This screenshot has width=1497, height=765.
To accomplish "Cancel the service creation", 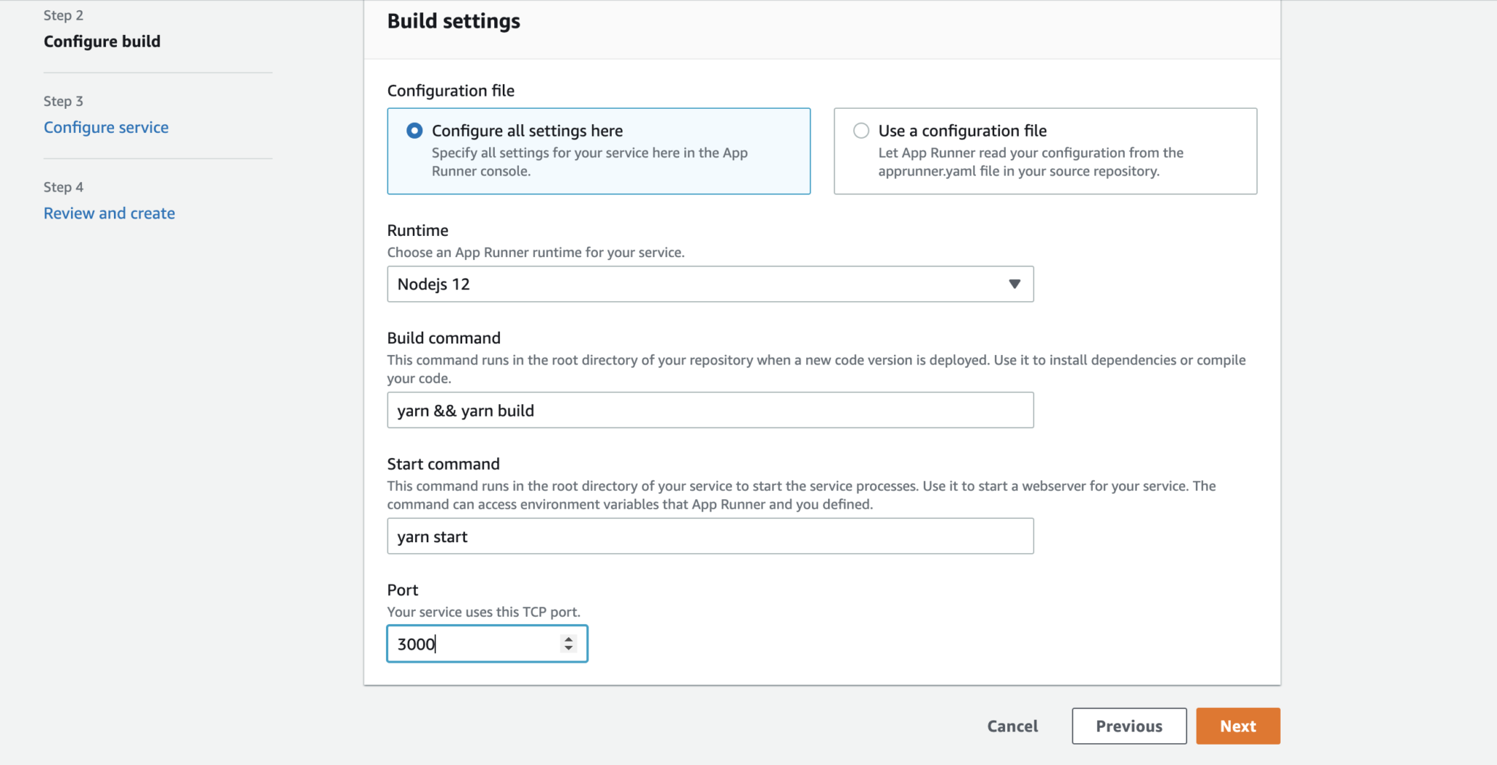I will [1012, 726].
